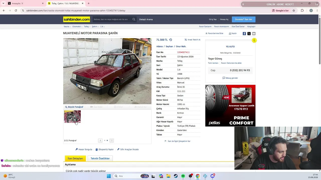Go to previous photo page arrow

100,140
